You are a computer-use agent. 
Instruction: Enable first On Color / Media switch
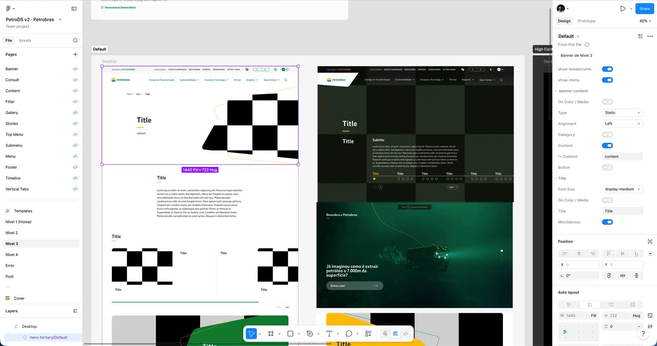click(x=607, y=102)
